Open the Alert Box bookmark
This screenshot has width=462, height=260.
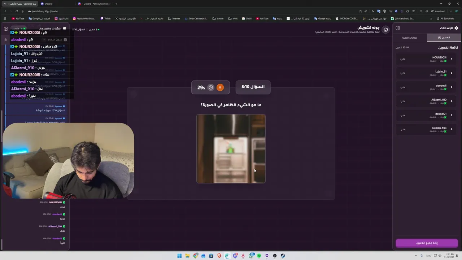tap(402, 18)
